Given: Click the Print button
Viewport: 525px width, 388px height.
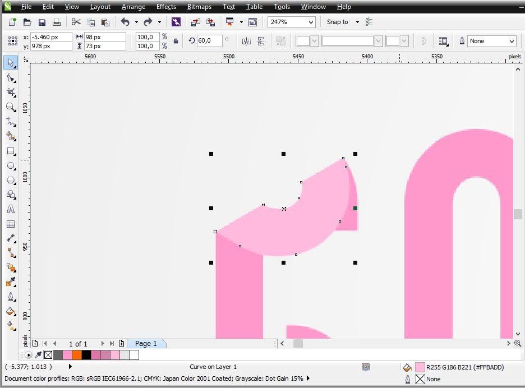Looking at the screenshot, I should pos(56,22).
